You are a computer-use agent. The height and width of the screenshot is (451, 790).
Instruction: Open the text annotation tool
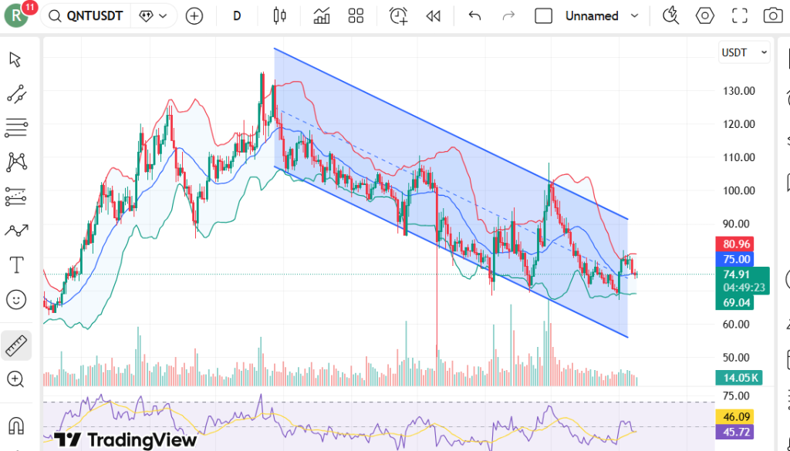(16, 264)
